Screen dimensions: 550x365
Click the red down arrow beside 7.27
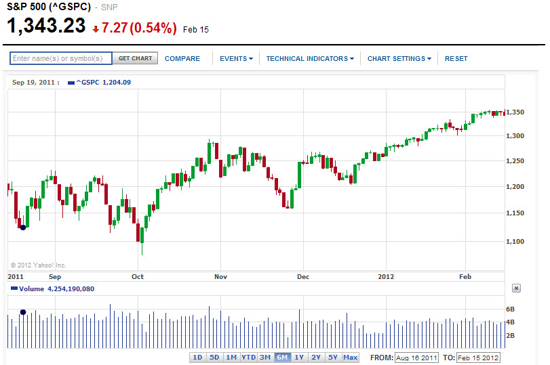(96, 29)
